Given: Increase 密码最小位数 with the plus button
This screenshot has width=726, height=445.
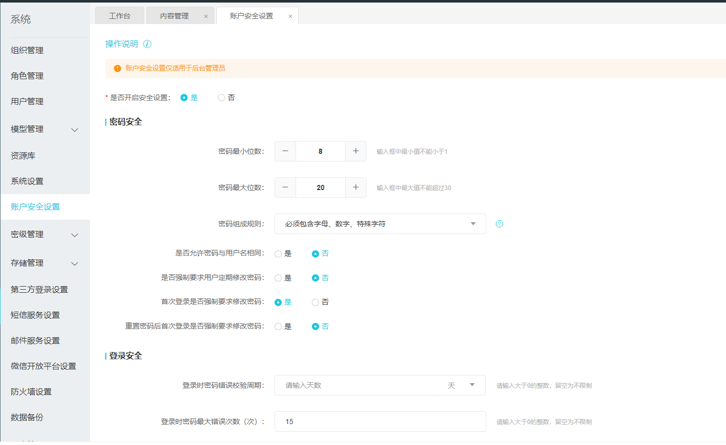Looking at the screenshot, I should pos(356,151).
